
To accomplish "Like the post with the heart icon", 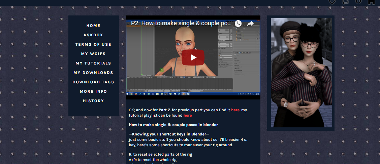I will click(x=332, y=2).
